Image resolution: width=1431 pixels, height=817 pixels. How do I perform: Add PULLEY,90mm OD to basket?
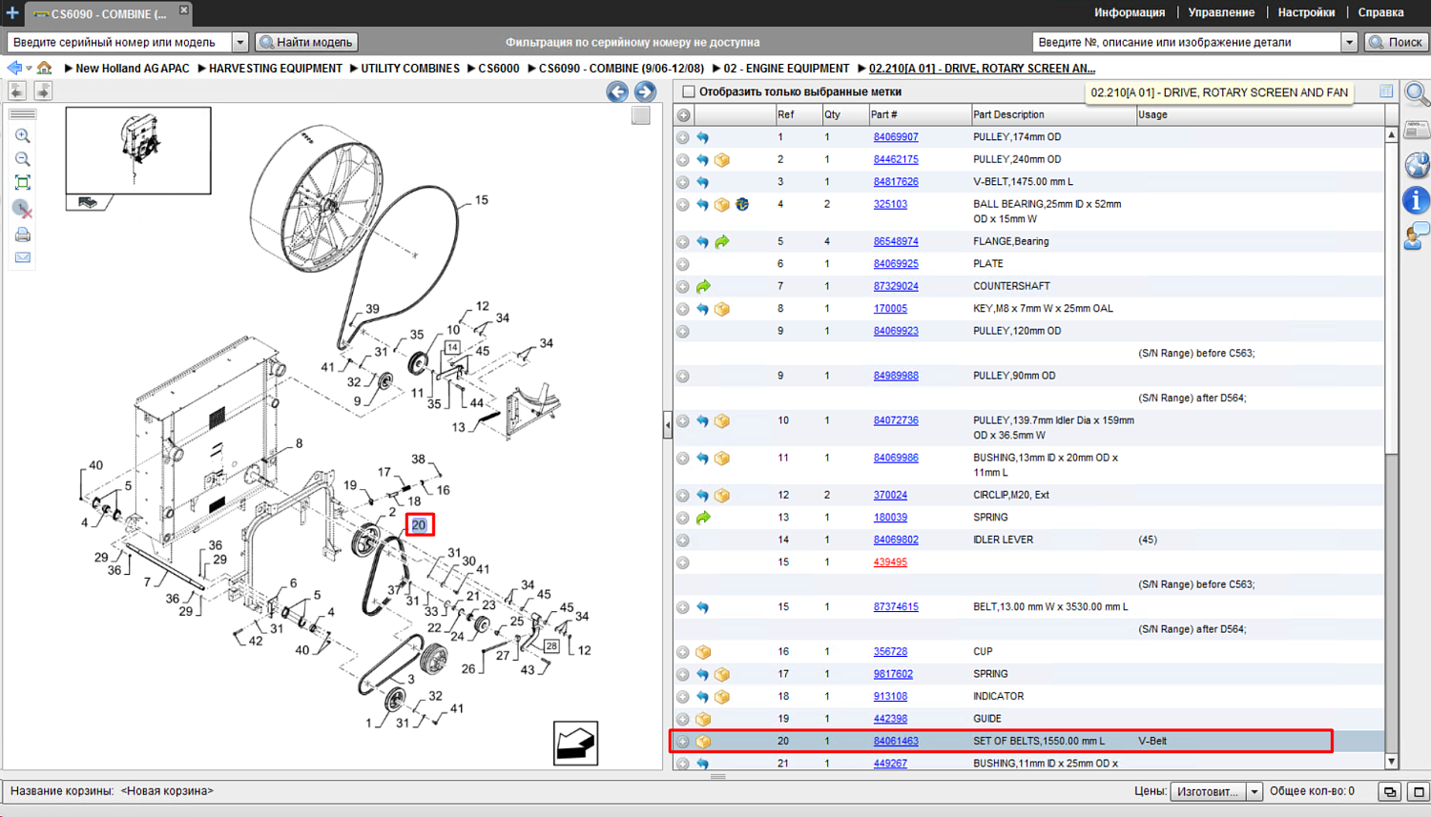(683, 377)
